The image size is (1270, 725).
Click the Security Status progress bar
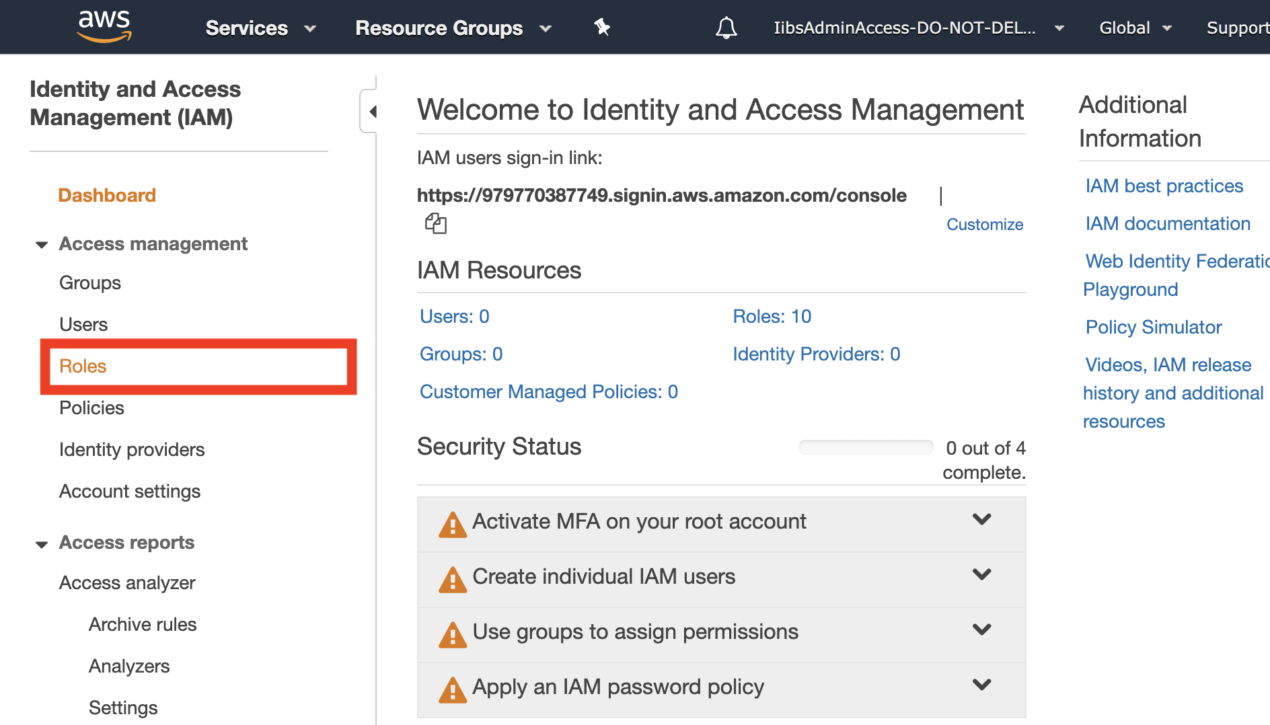click(x=866, y=447)
